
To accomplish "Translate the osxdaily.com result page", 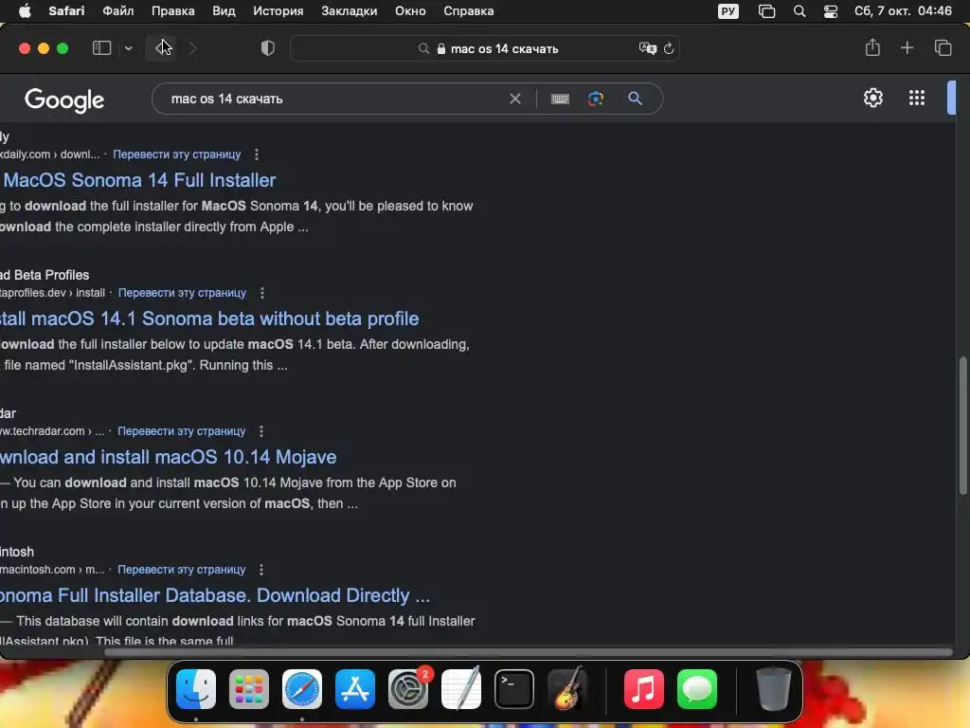I will click(177, 155).
